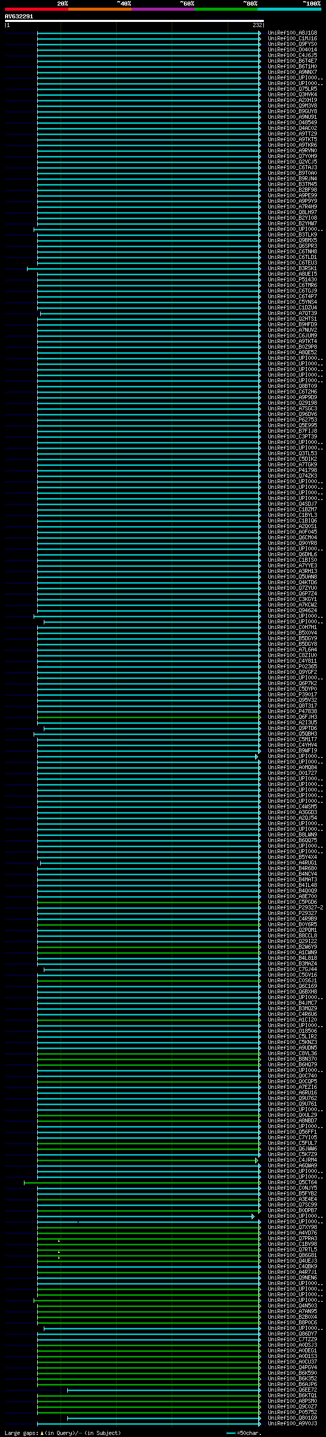326x1437 pixels.
Task: Select hit UniRef100_Q5CT64
Action: [292, 1183]
